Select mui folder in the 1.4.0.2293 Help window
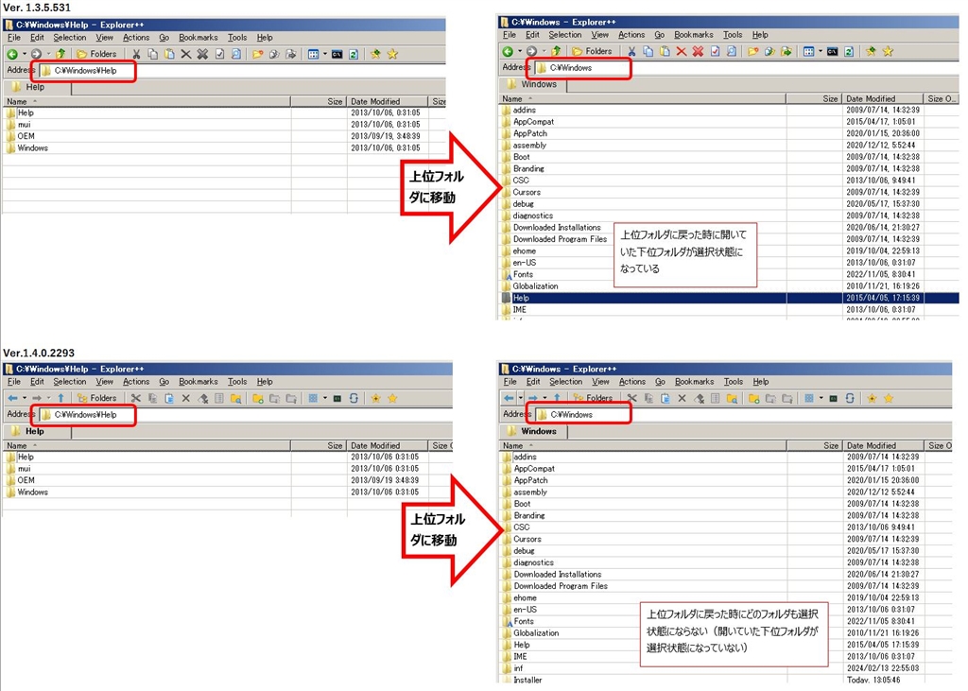 coord(24,469)
